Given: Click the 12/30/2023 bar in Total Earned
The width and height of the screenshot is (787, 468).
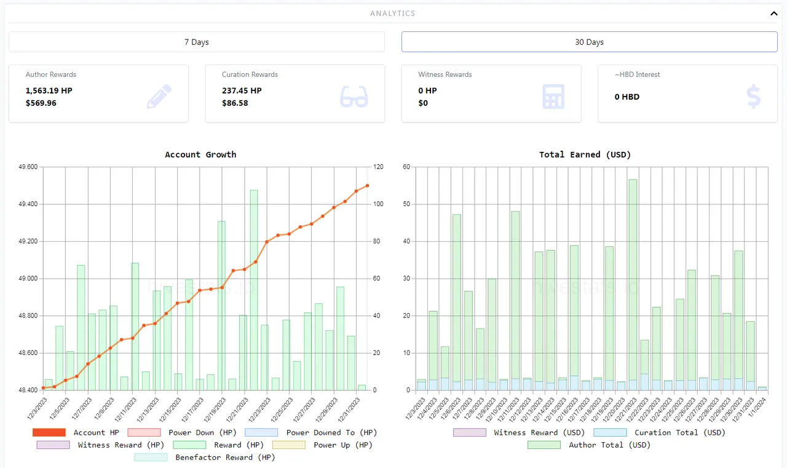Looking at the screenshot, I should tap(738, 320).
